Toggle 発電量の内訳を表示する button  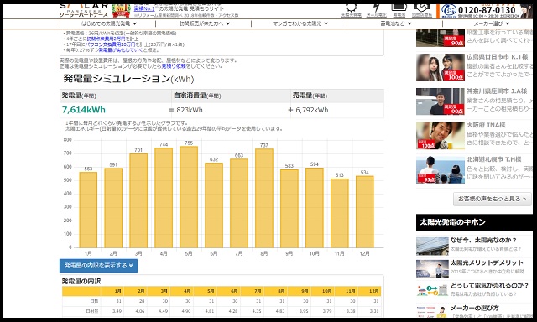99,266
